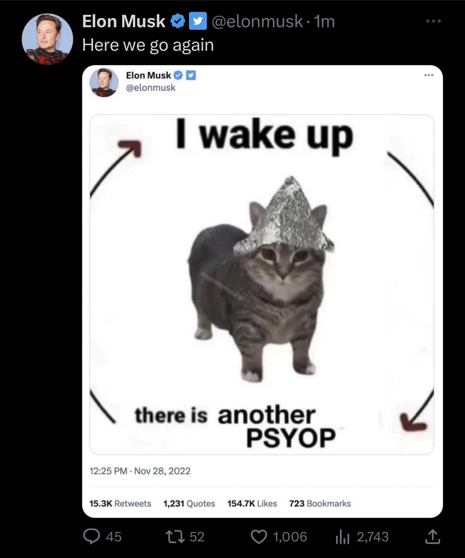465x558 pixels.
Task: Open the tinfoil hat cat meme image
Action: [x=262, y=284]
